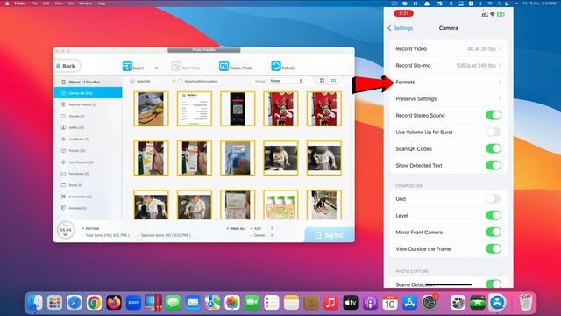This screenshot has width=561, height=316.
Task: Open Long Exposure album in sidebar
Action: (88, 162)
